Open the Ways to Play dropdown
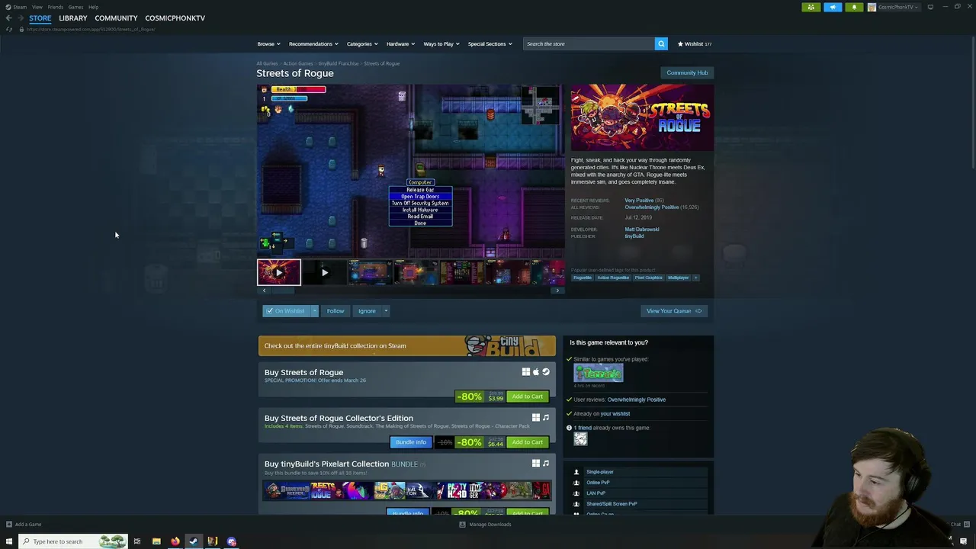Image resolution: width=976 pixels, height=549 pixels. pyautogui.click(x=441, y=43)
